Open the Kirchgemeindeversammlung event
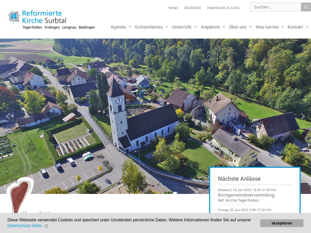Image resolution: width=311 pixels, height=233 pixels. [x=246, y=195]
